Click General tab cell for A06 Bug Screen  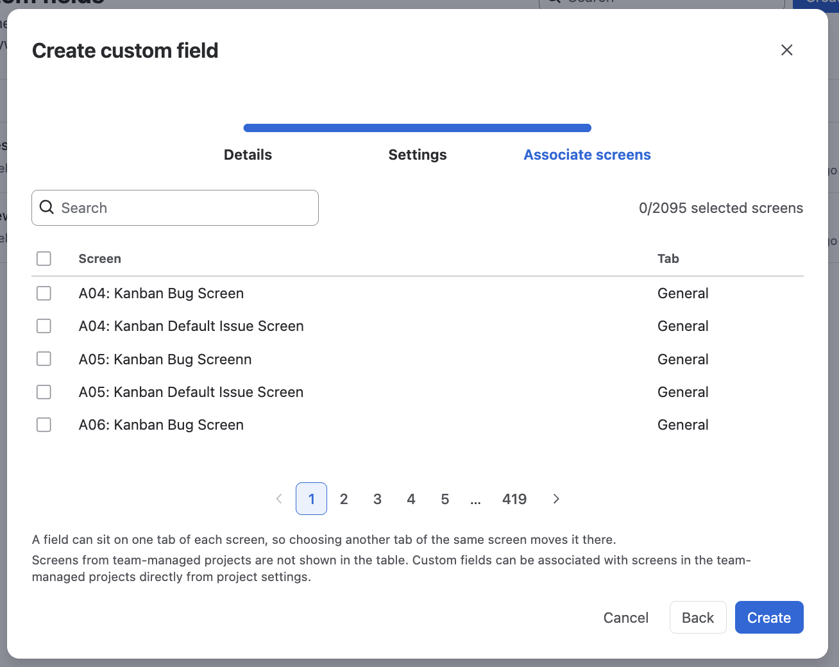pos(683,425)
